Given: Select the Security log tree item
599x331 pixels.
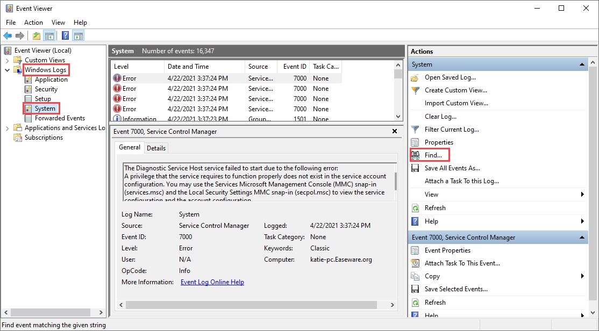Looking at the screenshot, I should click(47, 89).
